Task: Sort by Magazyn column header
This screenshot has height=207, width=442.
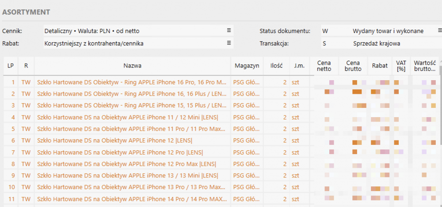Action: (x=247, y=66)
